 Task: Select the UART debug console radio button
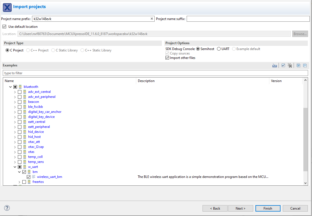(219, 49)
